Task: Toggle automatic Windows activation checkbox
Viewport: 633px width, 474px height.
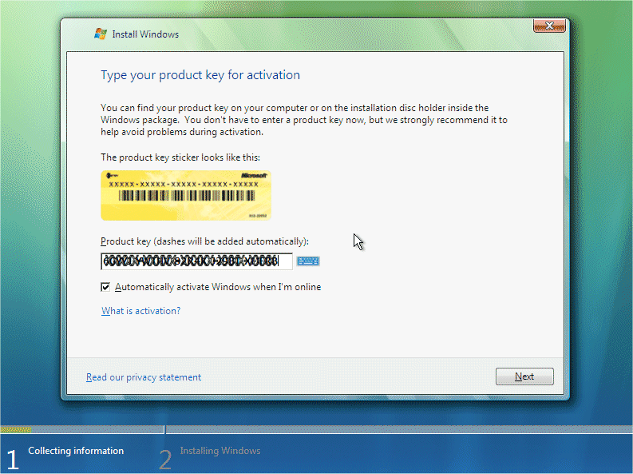Action: pyautogui.click(x=105, y=287)
